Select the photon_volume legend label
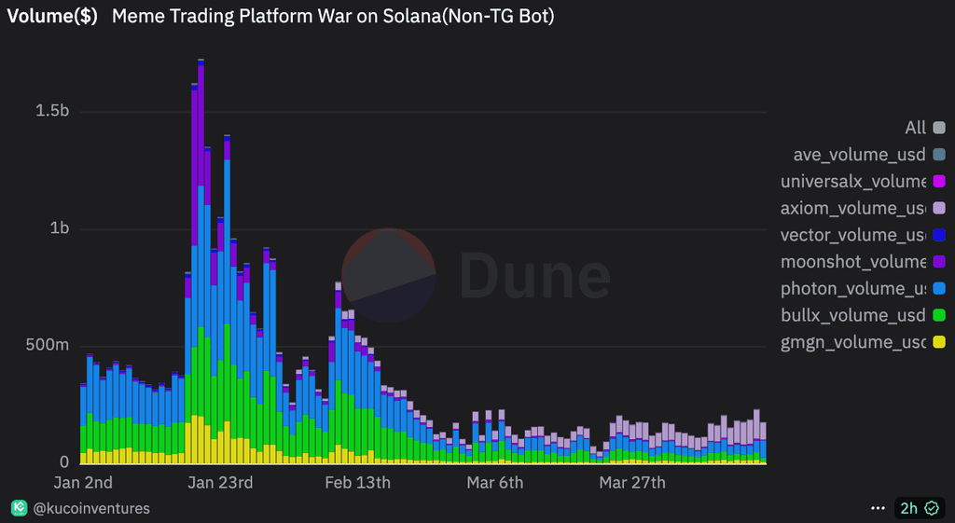Image resolution: width=955 pixels, height=523 pixels. tap(853, 289)
